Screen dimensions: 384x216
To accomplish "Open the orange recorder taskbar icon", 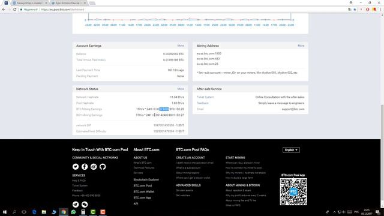I will [x=103, y=212].
